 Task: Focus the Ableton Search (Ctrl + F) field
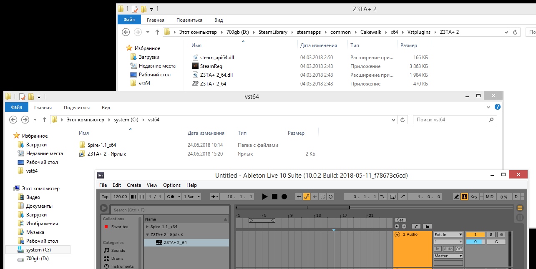click(170, 210)
